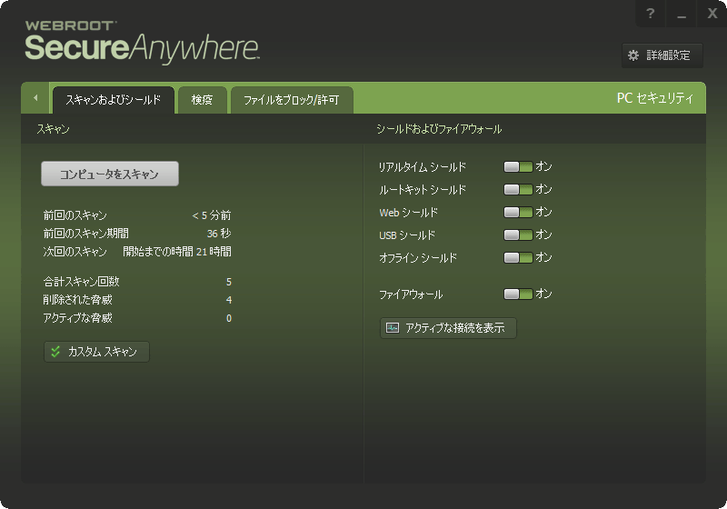Viewport: 727px width, 509px height.
Task: Click the 前回のスキャン label
Action: pos(75,215)
